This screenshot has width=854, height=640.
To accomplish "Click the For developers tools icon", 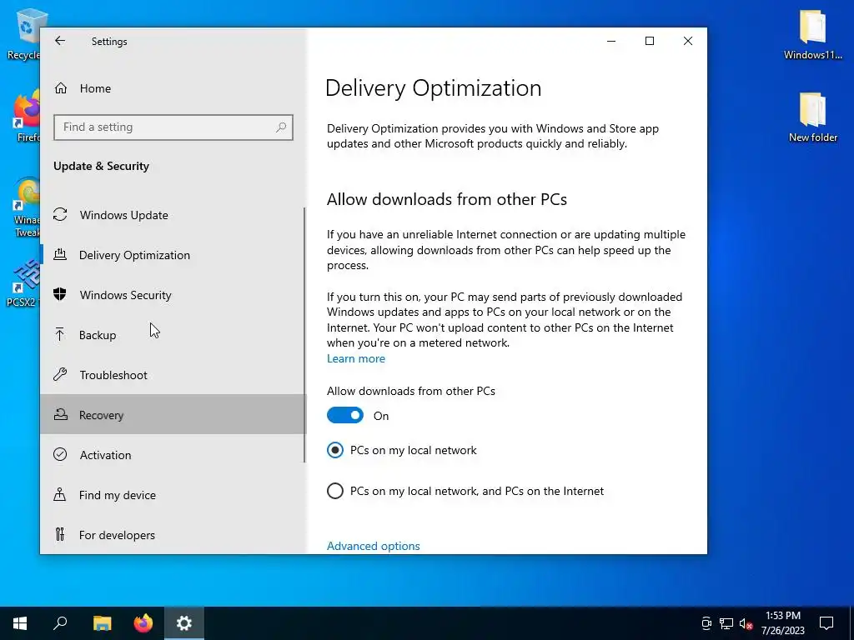I will point(60,534).
